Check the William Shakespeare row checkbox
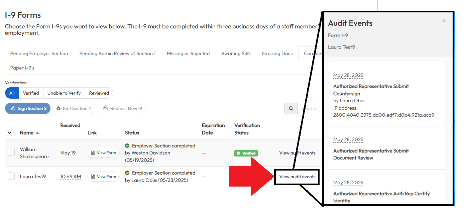Viewport: 468px width, 217px height. pyautogui.click(x=11, y=152)
